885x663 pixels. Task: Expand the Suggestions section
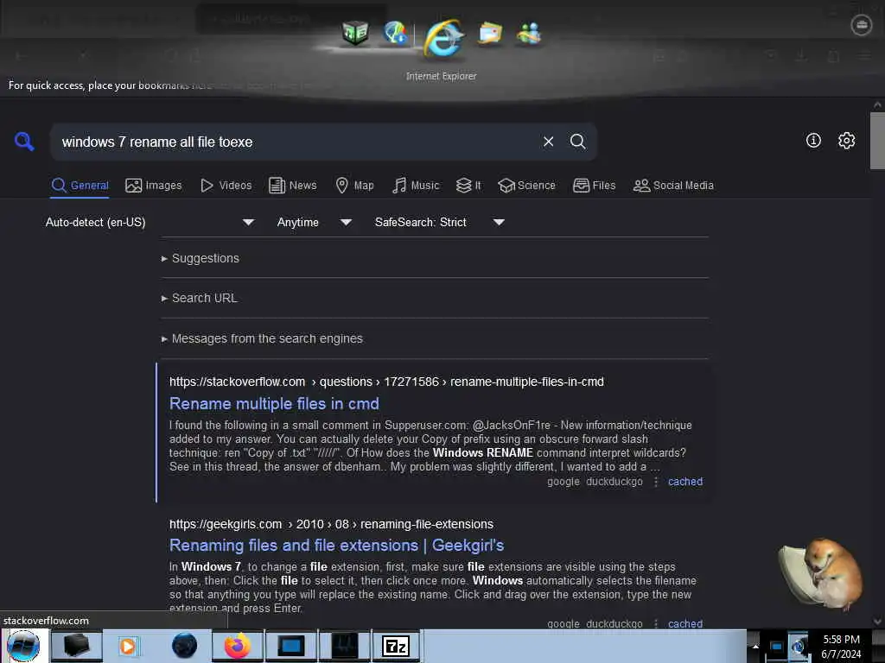(201, 258)
